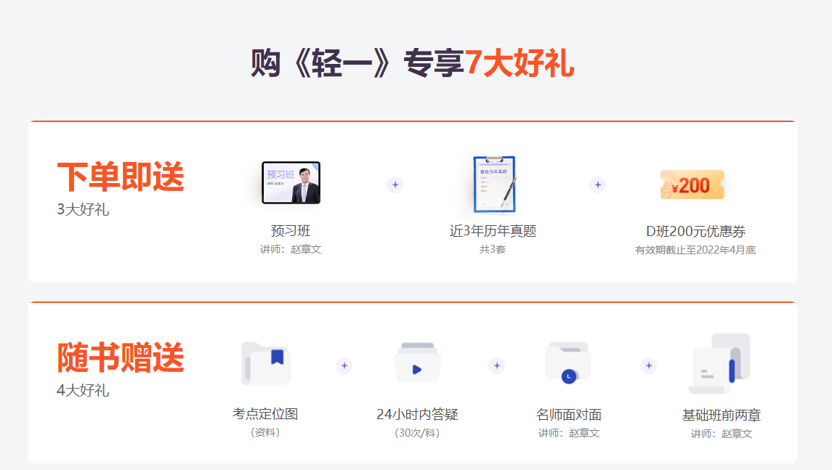Click the 基础班前两章 document icon
This screenshot has width=832, height=470.
pyautogui.click(x=722, y=361)
